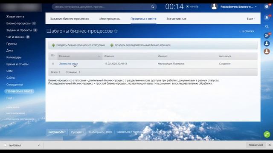The width and height of the screenshot is (273, 153).
Task: Click Показать все downloads button
Action: tap(256, 145)
